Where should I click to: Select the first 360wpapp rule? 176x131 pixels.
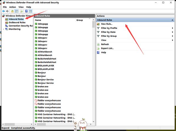pos(43,24)
